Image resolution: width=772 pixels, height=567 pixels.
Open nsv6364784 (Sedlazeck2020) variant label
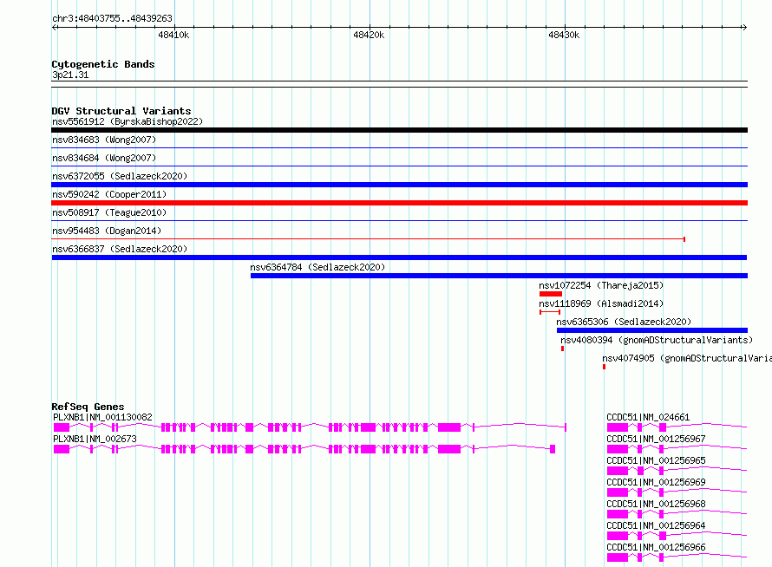(317, 267)
